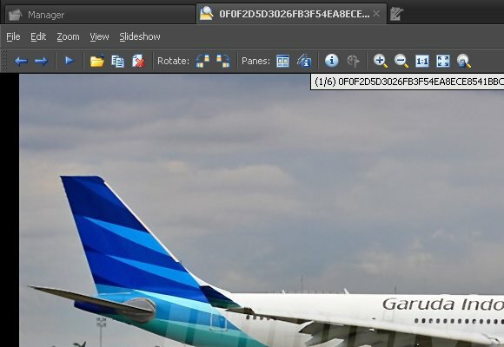This screenshot has height=347, width=504.
Task: Open the Zoom menu
Action: click(x=68, y=36)
